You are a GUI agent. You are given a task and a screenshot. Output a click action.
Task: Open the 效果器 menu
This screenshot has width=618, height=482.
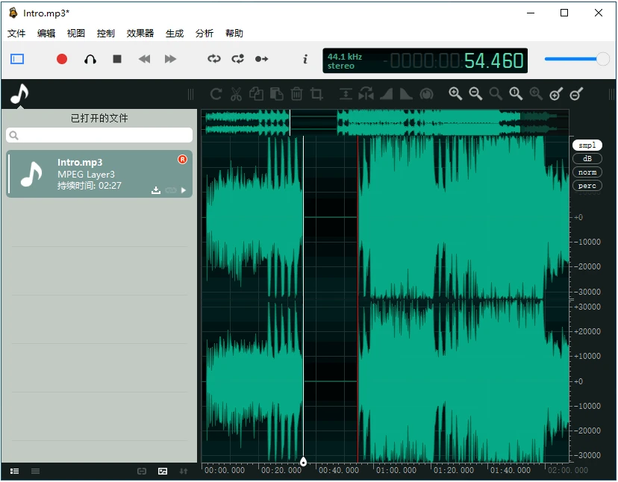coord(139,33)
